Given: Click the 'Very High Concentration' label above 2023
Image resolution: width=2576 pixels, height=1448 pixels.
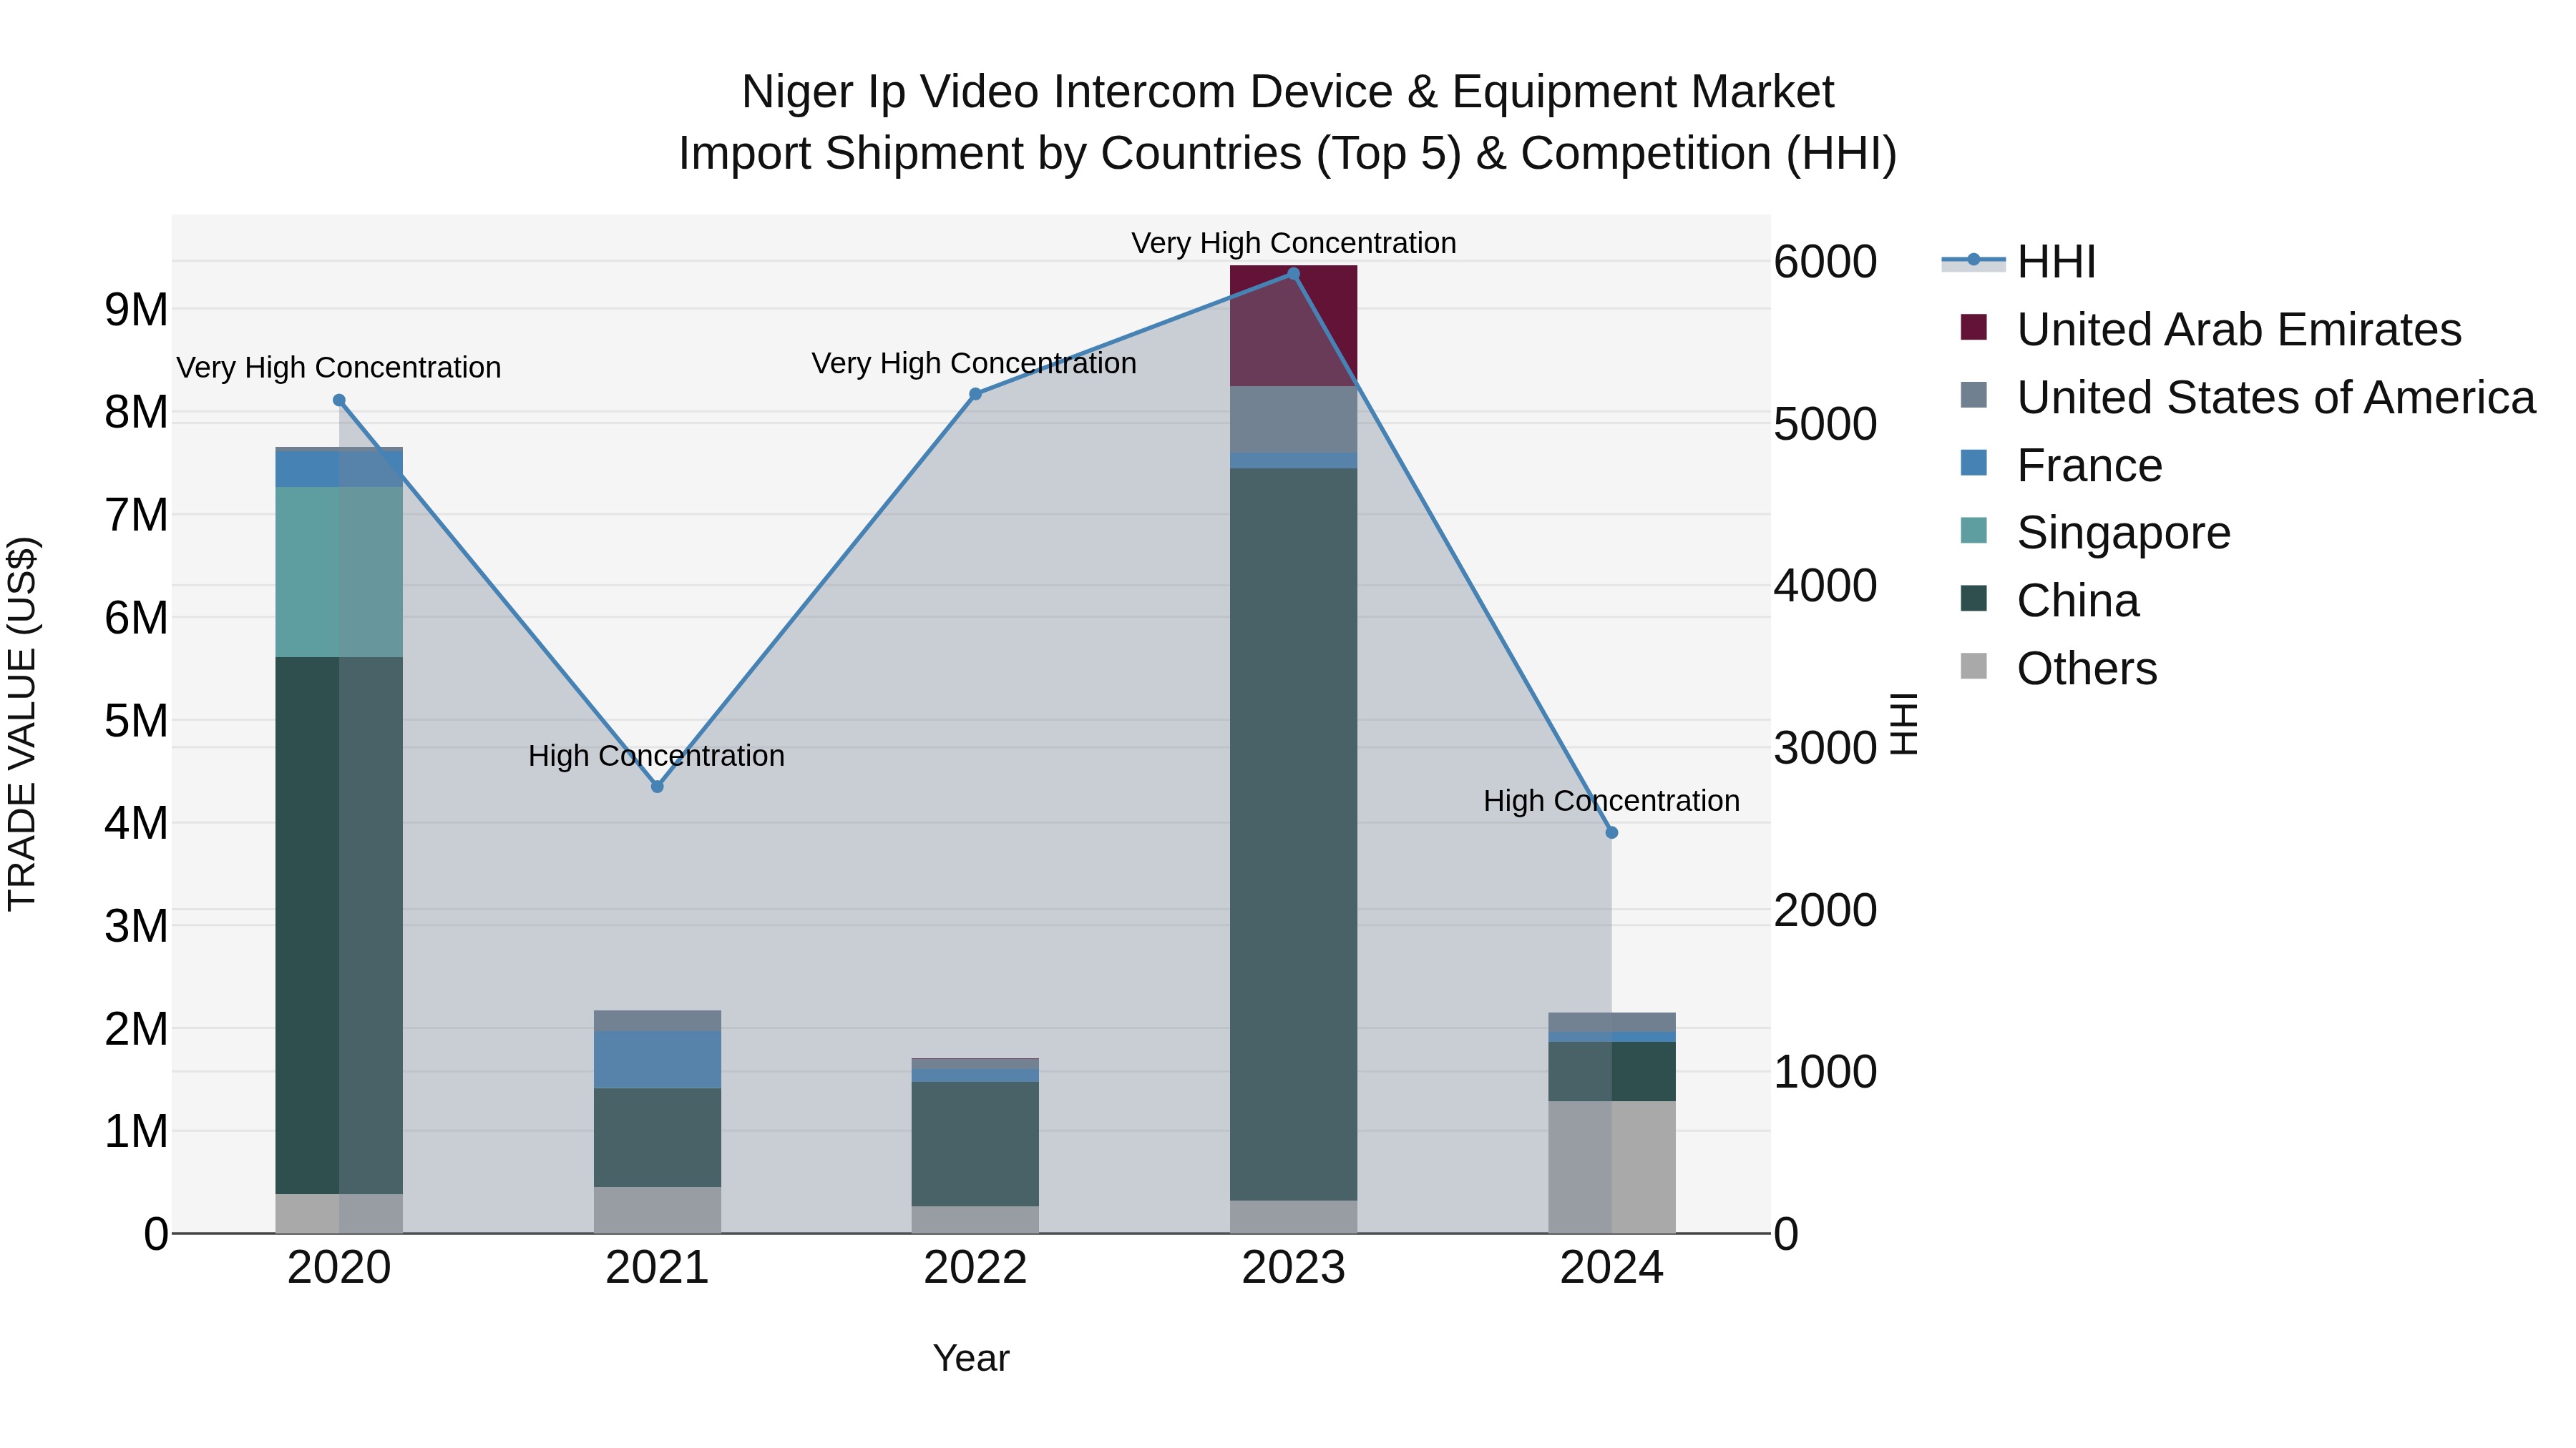Looking at the screenshot, I should pos(1293,243).
